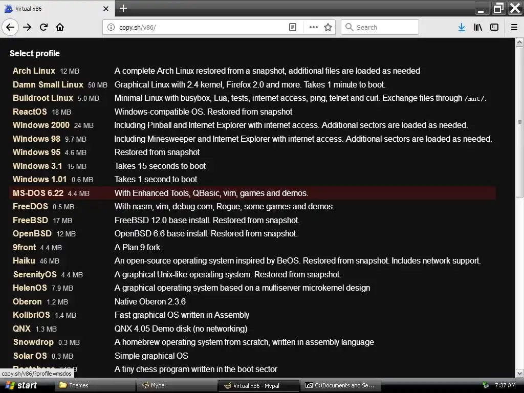Viewport: 524px width, 393px height.
Task: Open the Windows start menu
Action: [x=20, y=385]
